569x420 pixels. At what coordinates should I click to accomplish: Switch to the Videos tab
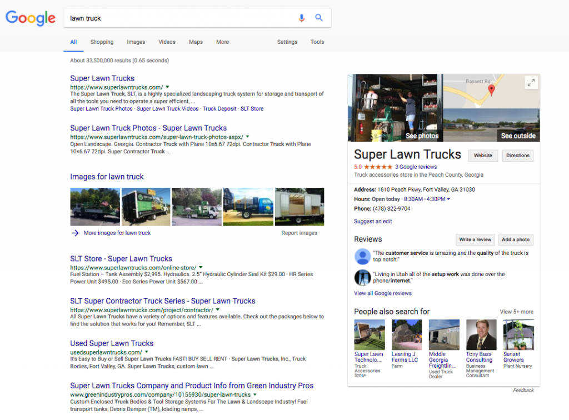click(x=167, y=42)
